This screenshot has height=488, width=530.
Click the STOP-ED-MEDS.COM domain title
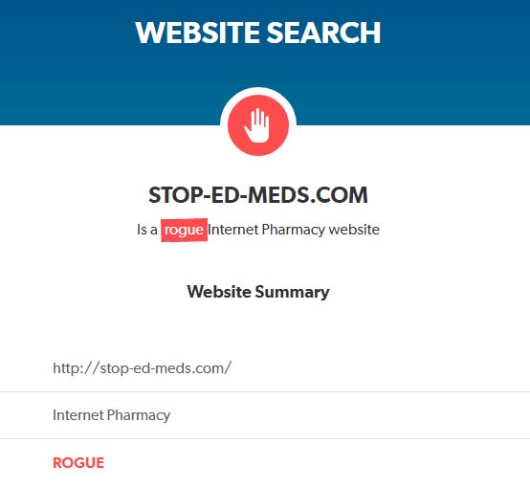[258, 195]
